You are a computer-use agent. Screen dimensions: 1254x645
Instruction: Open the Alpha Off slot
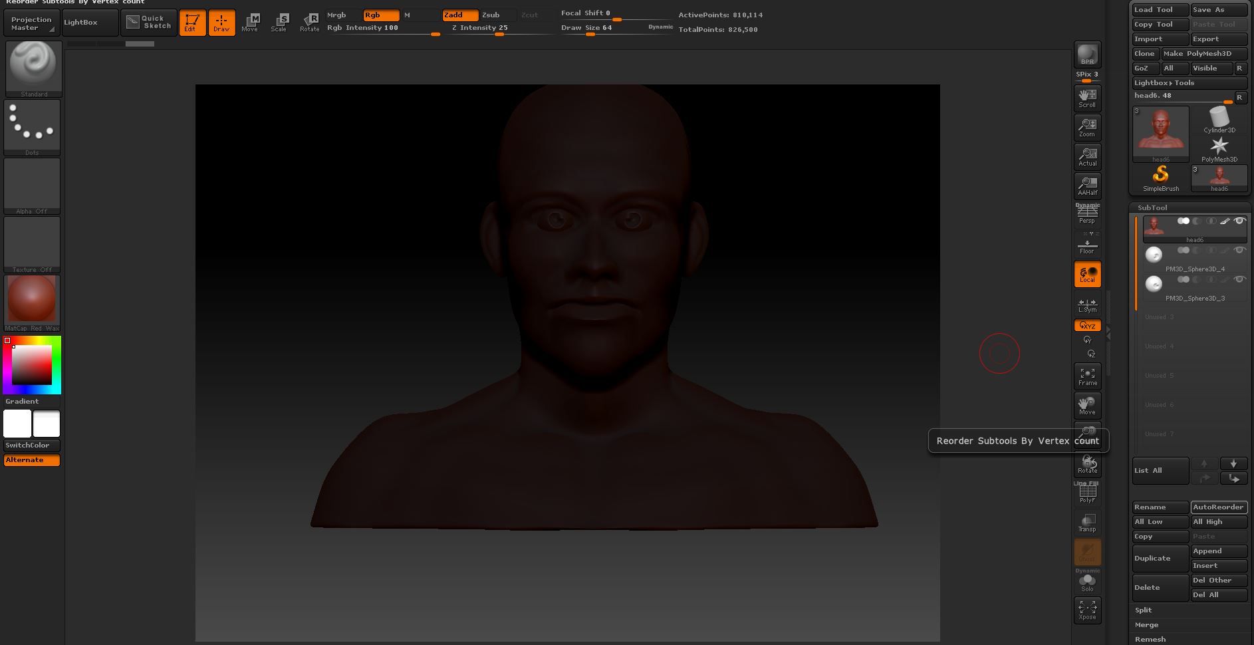point(32,186)
